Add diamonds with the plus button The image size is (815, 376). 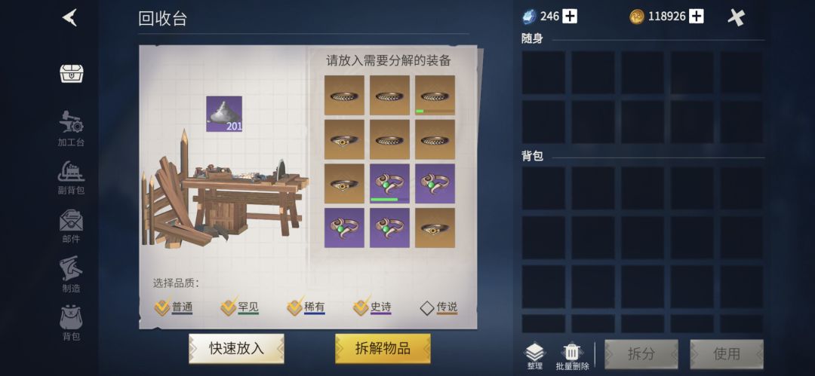click(570, 17)
